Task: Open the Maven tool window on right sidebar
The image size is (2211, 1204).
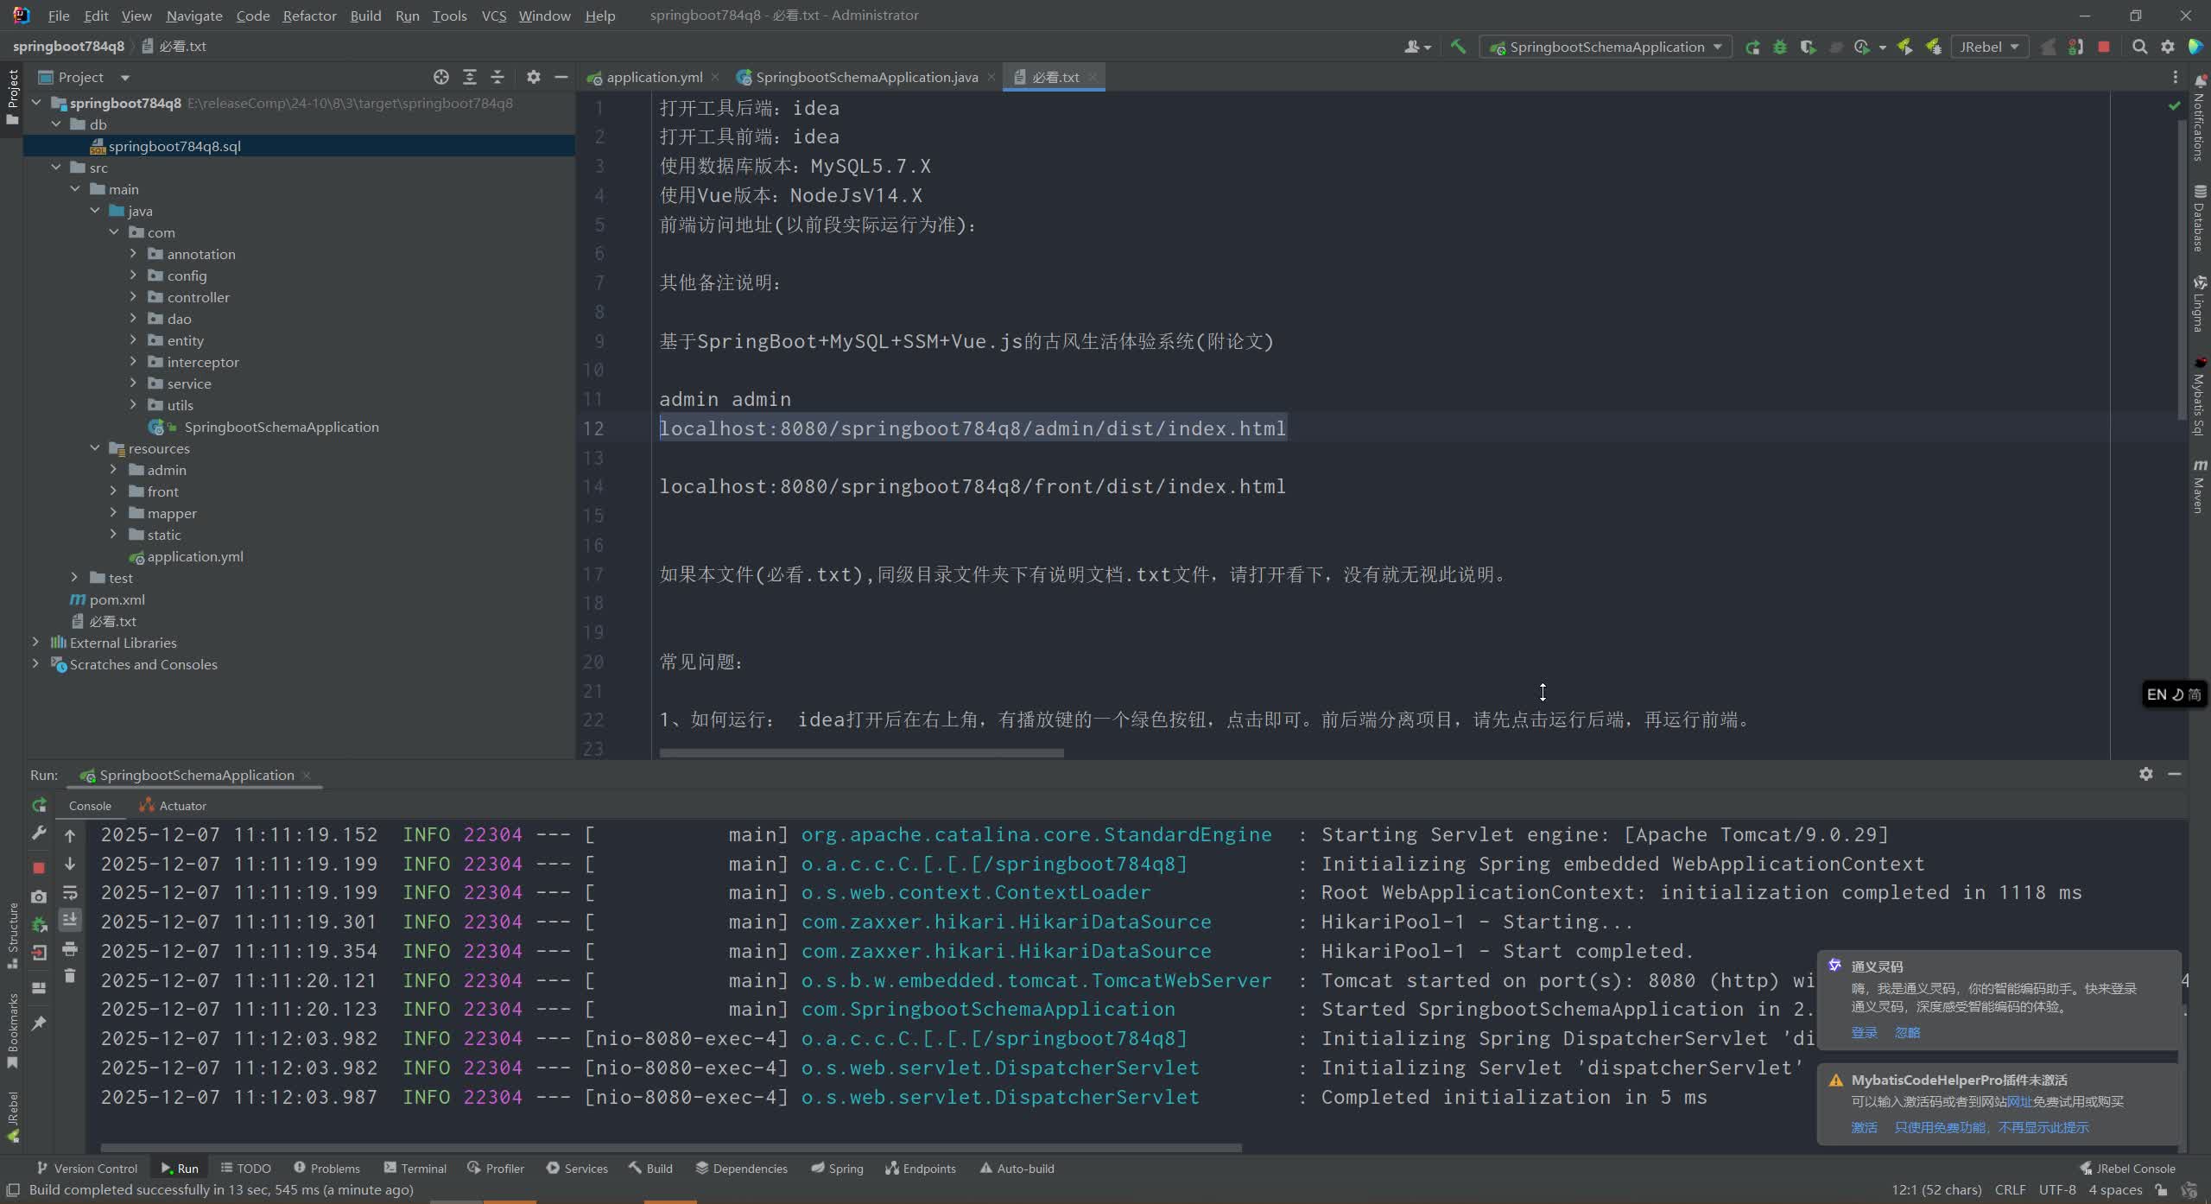Action: (x=2199, y=488)
